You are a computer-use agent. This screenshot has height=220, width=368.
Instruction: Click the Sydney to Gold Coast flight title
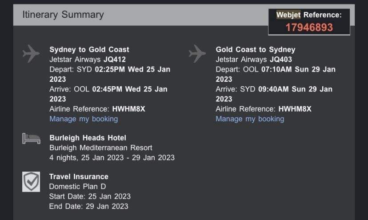click(89, 49)
